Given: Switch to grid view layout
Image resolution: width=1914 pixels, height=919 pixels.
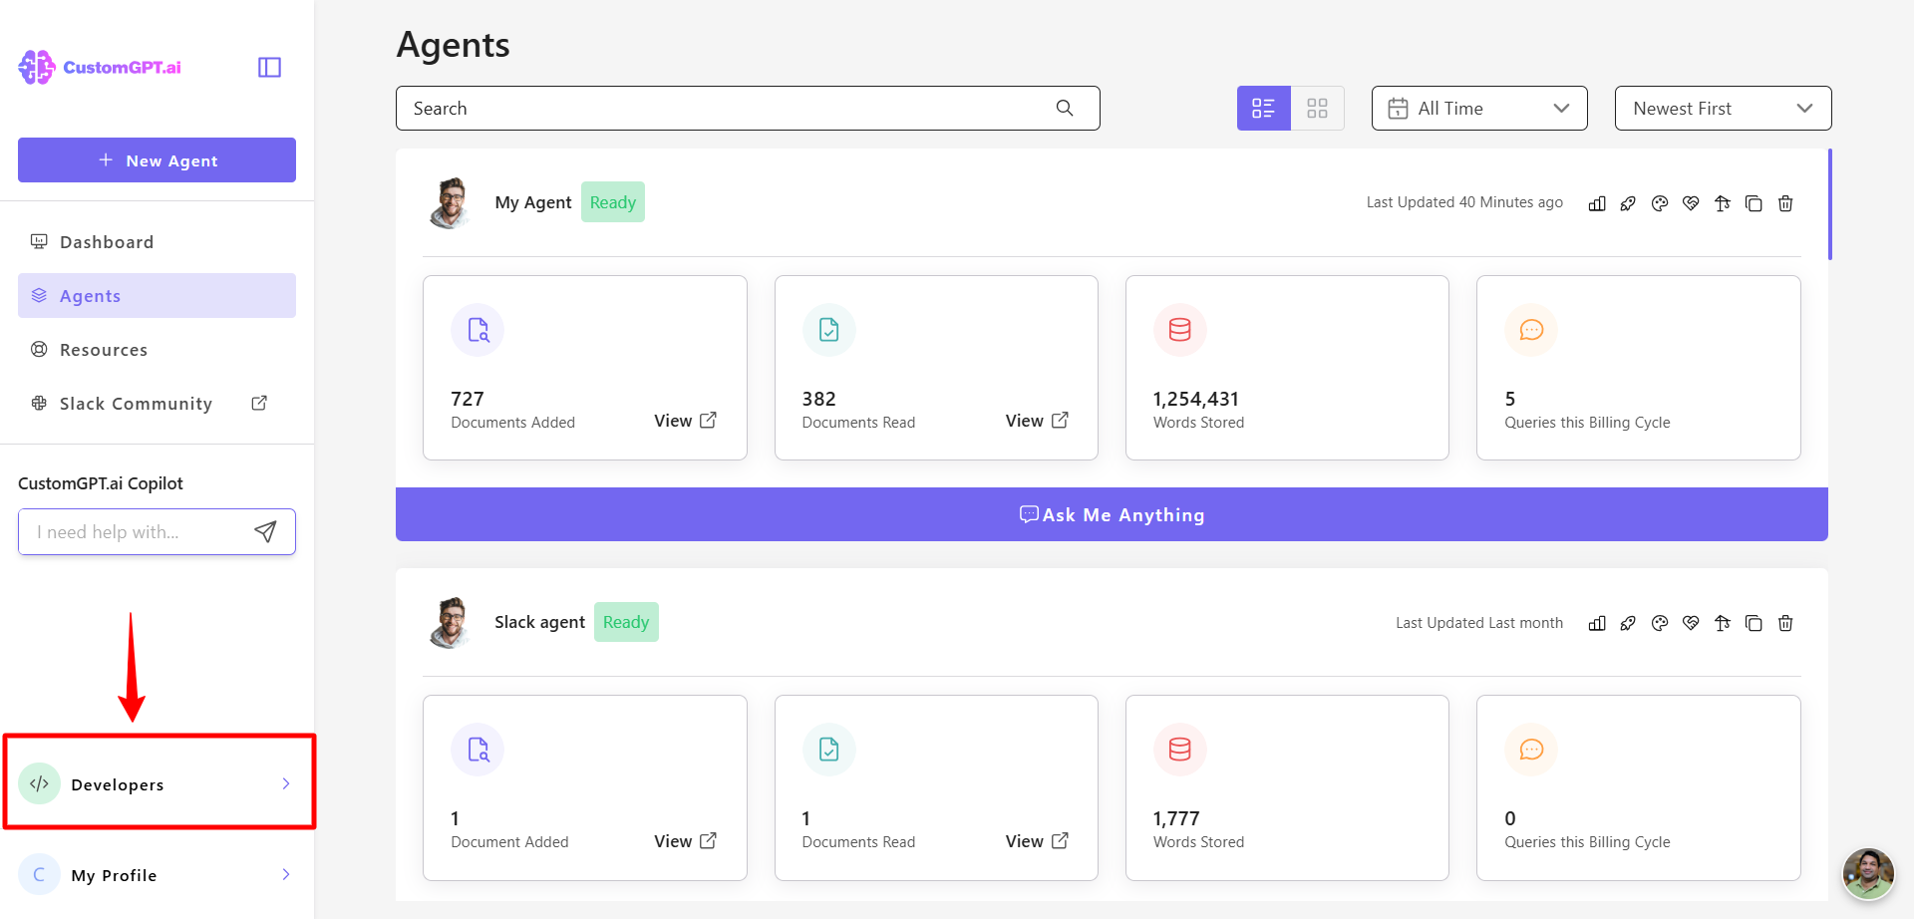Looking at the screenshot, I should [1318, 108].
